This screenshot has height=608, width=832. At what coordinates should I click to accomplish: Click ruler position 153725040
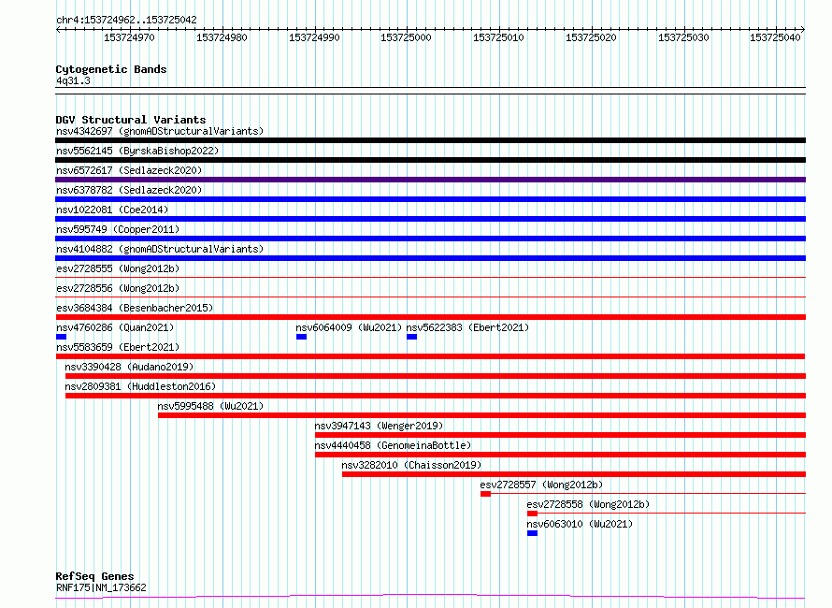tap(775, 37)
